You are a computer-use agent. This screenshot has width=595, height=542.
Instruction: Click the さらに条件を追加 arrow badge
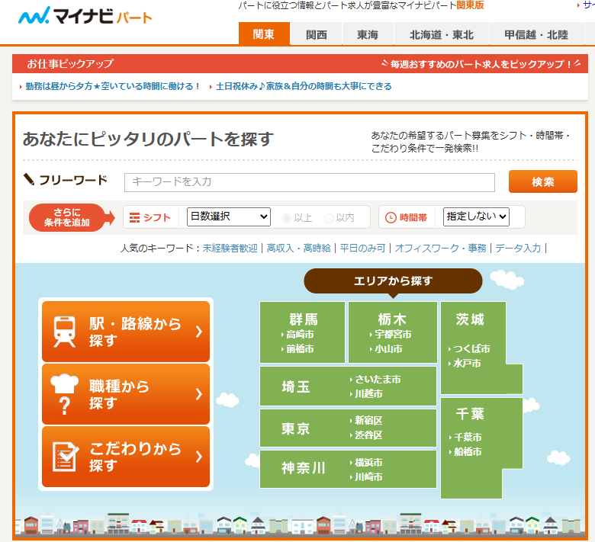click(x=72, y=217)
